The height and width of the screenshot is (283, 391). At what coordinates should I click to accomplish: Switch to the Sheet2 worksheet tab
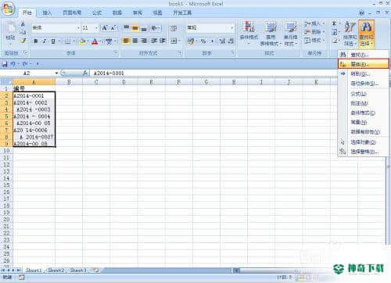click(56, 270)
